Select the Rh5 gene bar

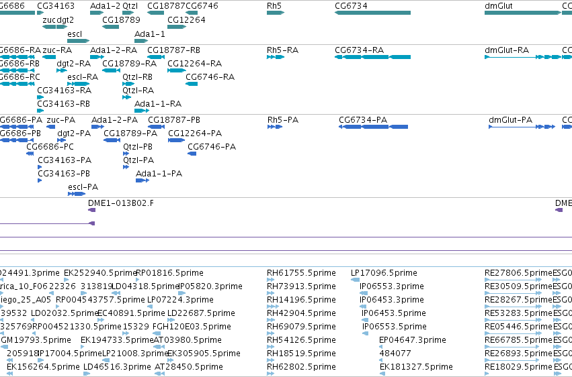coord(276,13)
